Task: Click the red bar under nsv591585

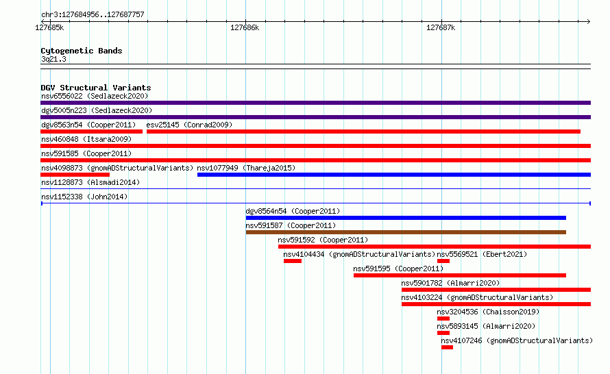Action: 315,160
